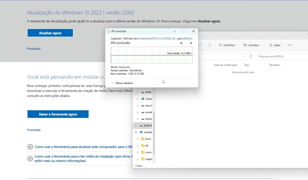The image size is (308, 180).
Task: Click the DVD icon of the expanded Unidad drive
Action: [x=141, y=132]
